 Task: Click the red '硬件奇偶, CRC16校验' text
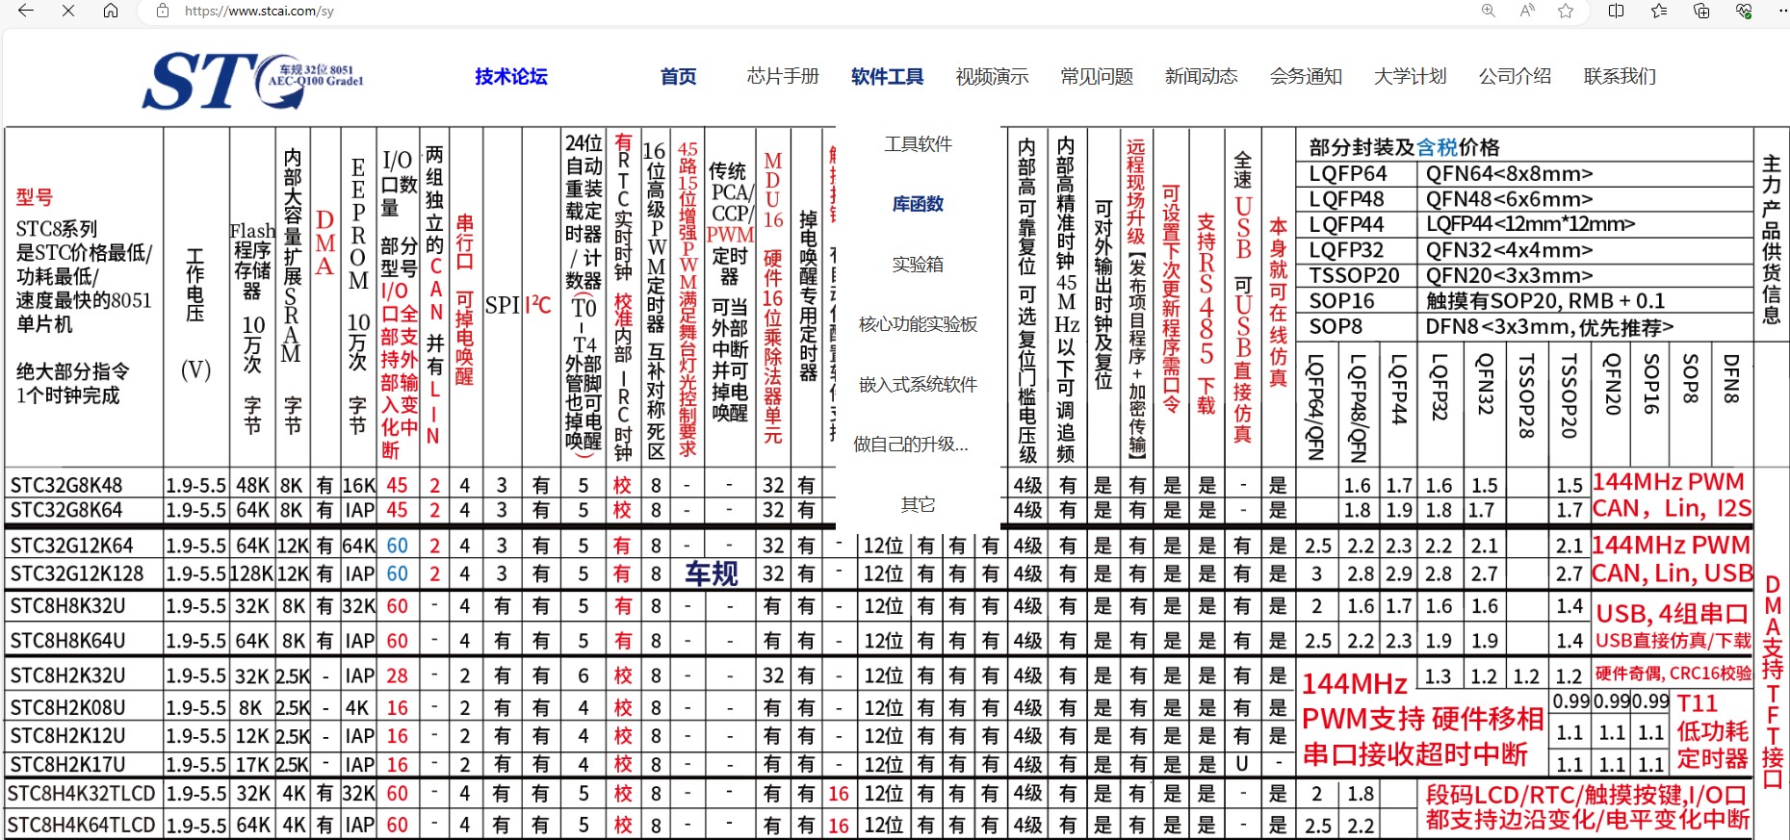tap(1673, 674)
